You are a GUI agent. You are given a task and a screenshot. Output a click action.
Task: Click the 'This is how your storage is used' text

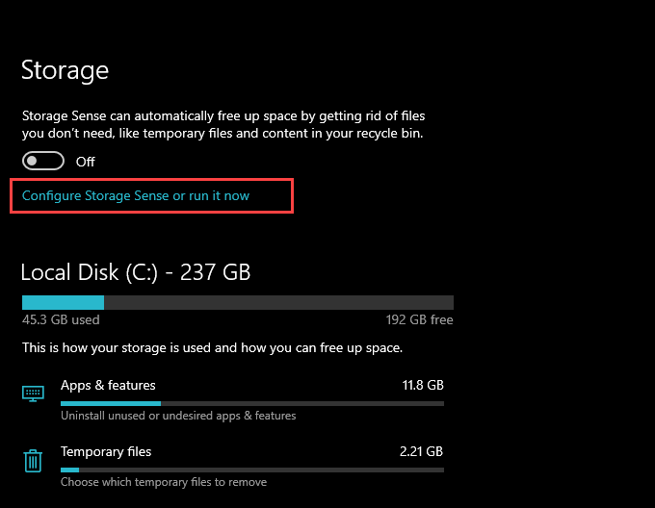tap(212, 346)
